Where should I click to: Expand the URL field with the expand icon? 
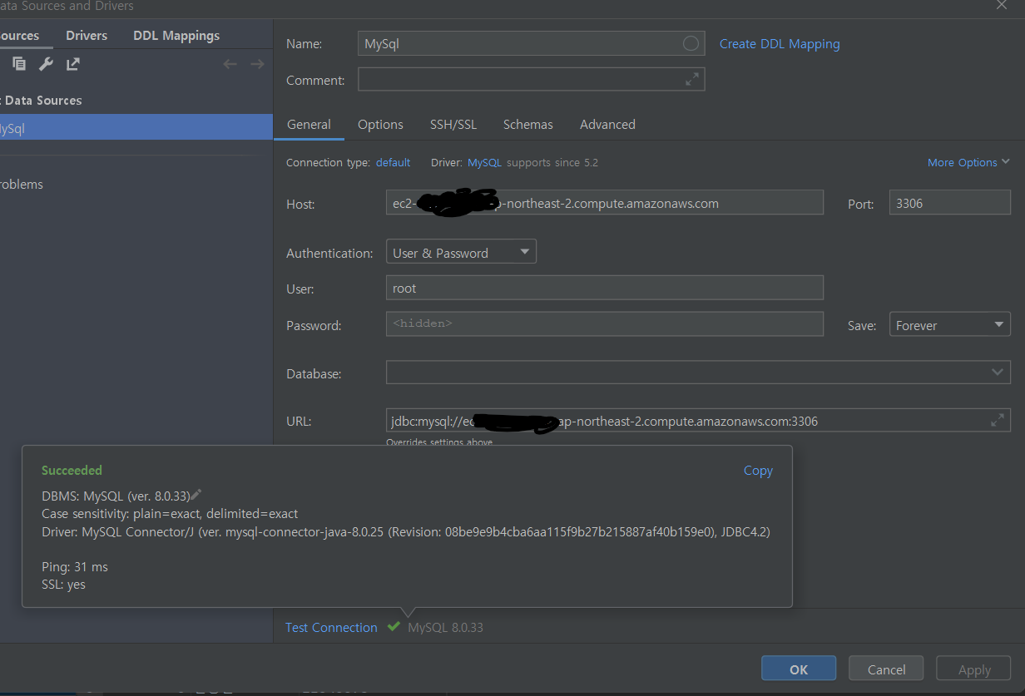(998, 421)
